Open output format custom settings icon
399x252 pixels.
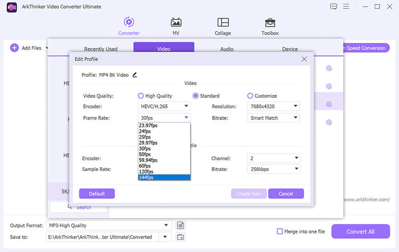[181, 225]
